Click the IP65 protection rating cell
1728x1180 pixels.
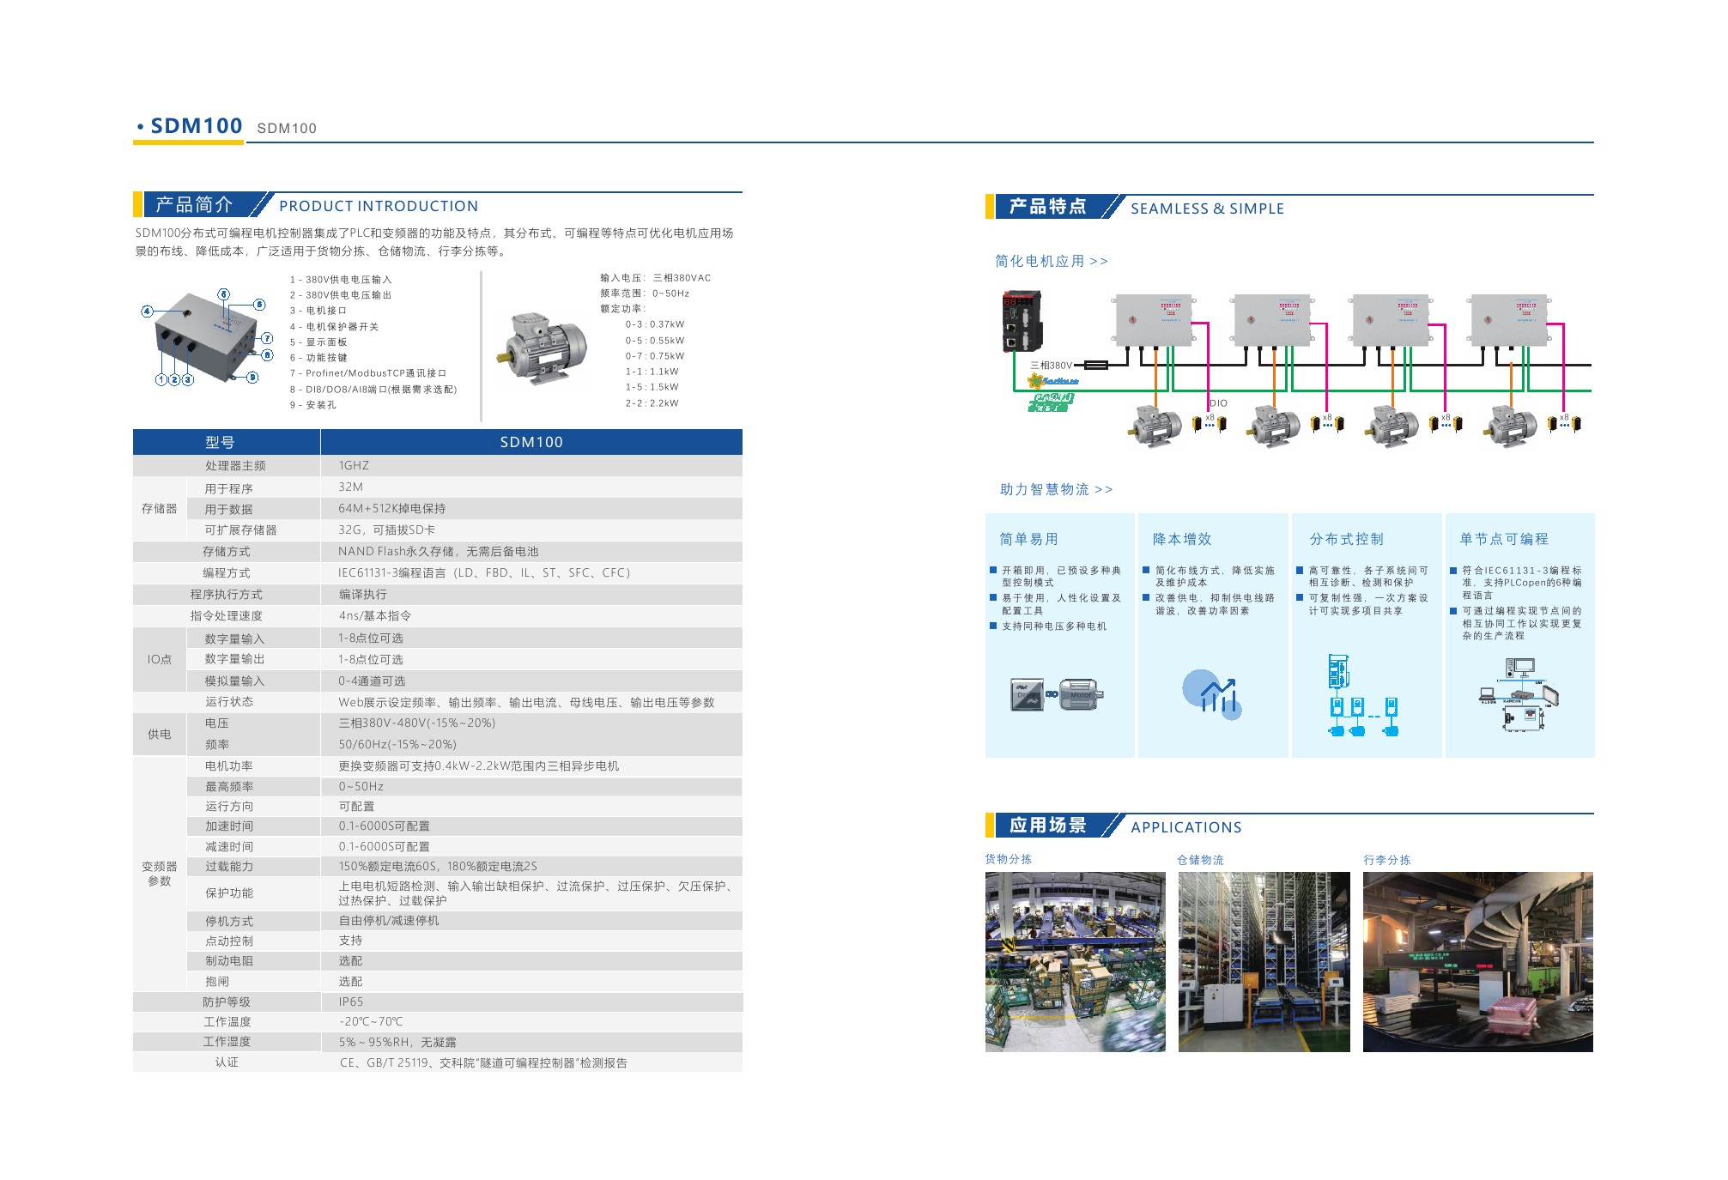[351, 1001]
